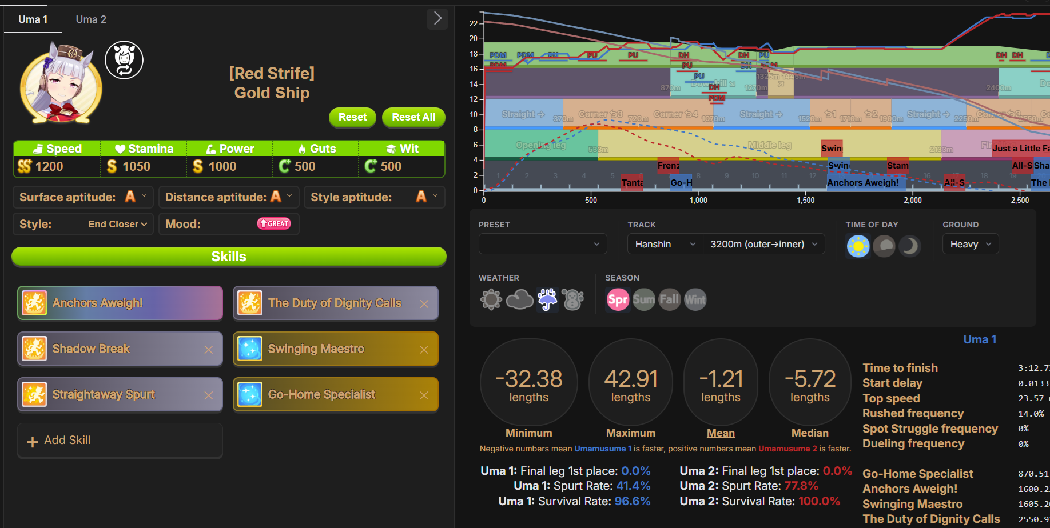
Task: Click the Reset button
Action: [x=352, y=117]
